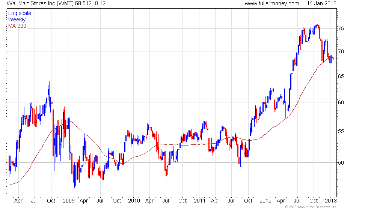Click the 50 price axis label
368x210 pixels.
coord(341,163)
